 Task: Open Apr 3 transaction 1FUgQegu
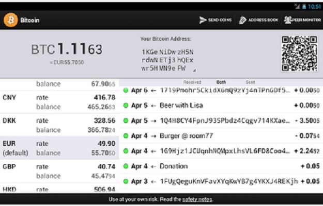point(221,181)
